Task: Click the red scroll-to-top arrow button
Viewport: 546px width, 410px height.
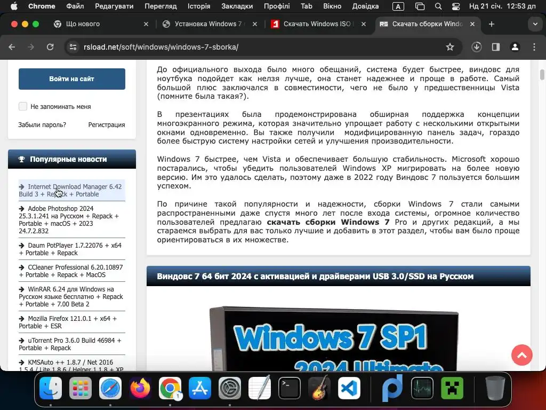Action: click(x=521, y=355)
